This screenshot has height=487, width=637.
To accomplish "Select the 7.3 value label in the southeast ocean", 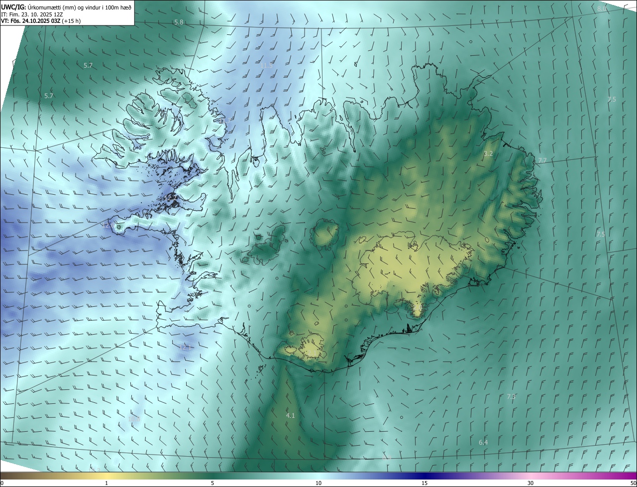I will pyautogui.click(x=511, y=396).
